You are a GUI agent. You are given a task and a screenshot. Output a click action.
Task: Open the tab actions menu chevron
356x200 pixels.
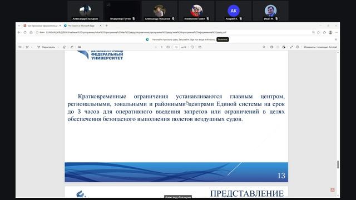point(19,26)
